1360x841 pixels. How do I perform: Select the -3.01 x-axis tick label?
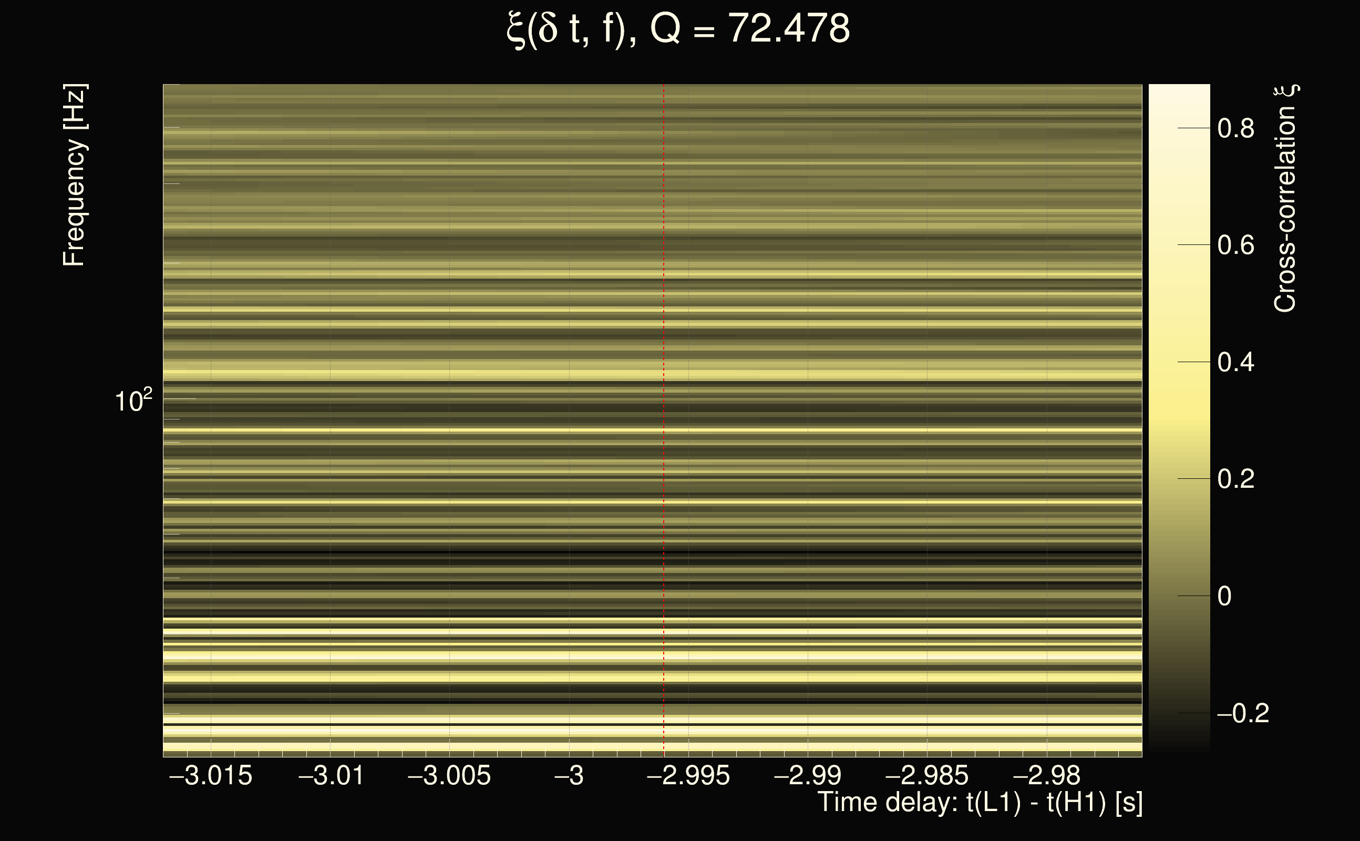(332, 775)
